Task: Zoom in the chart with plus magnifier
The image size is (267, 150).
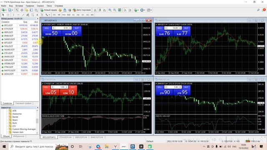Action: (110, 10)
